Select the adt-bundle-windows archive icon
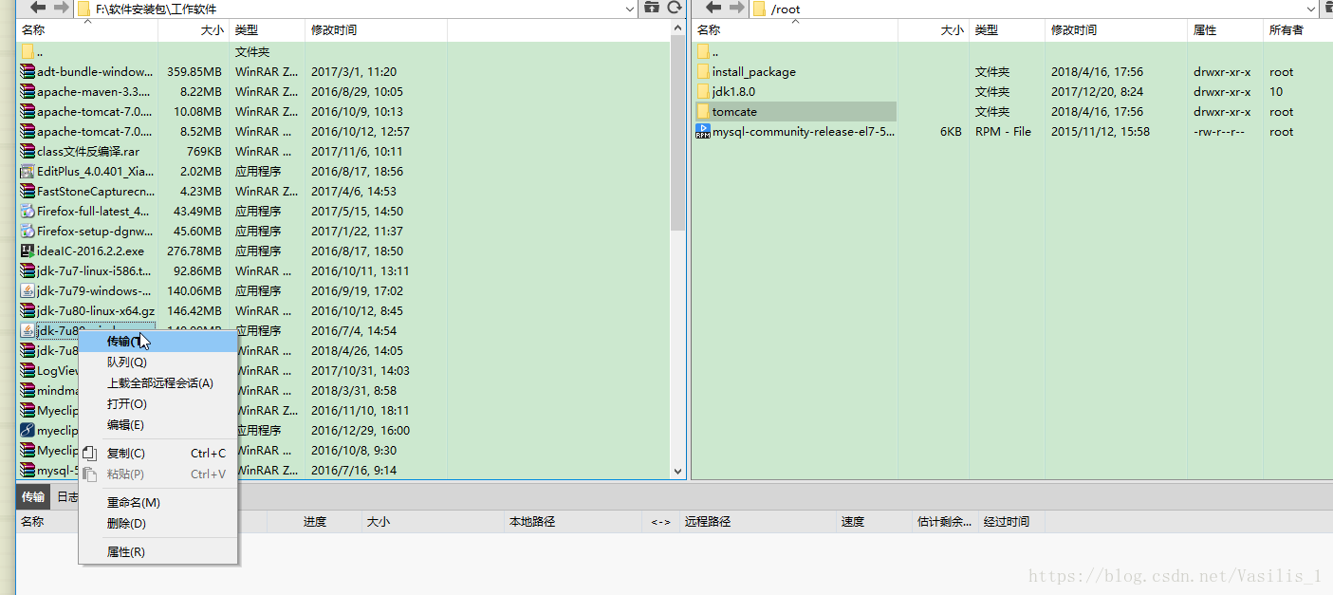Viewport: 1333px width, 595px height. tap(28, 72)
